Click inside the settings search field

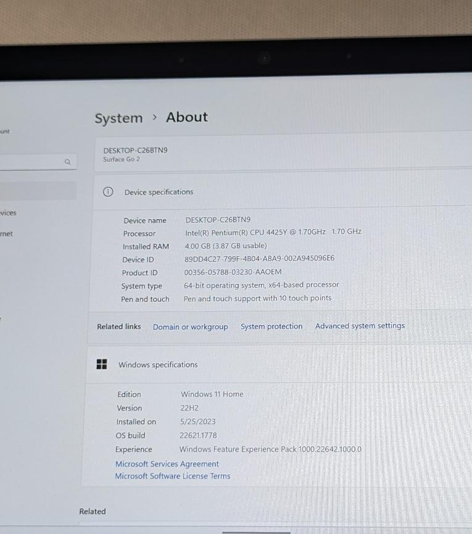[x=31, y=162]
